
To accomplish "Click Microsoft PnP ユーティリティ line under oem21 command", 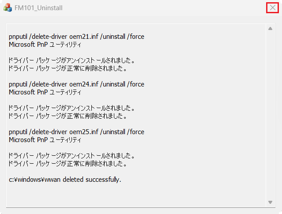I will click(45, 45).
